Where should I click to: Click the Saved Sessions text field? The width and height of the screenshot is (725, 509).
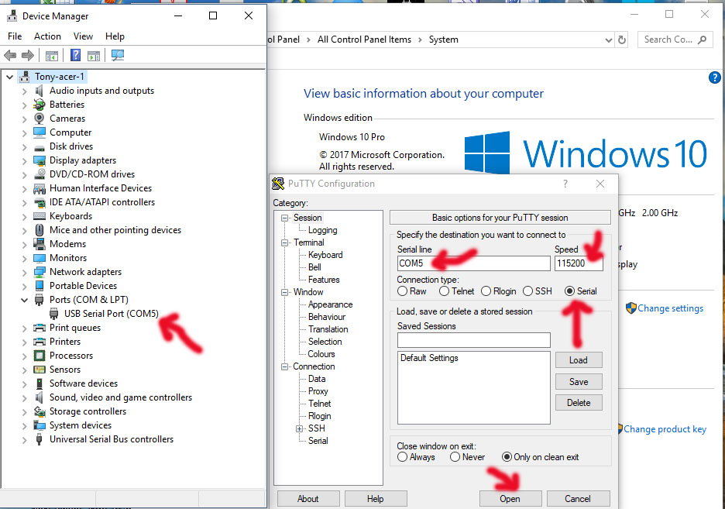click(473, 340)
